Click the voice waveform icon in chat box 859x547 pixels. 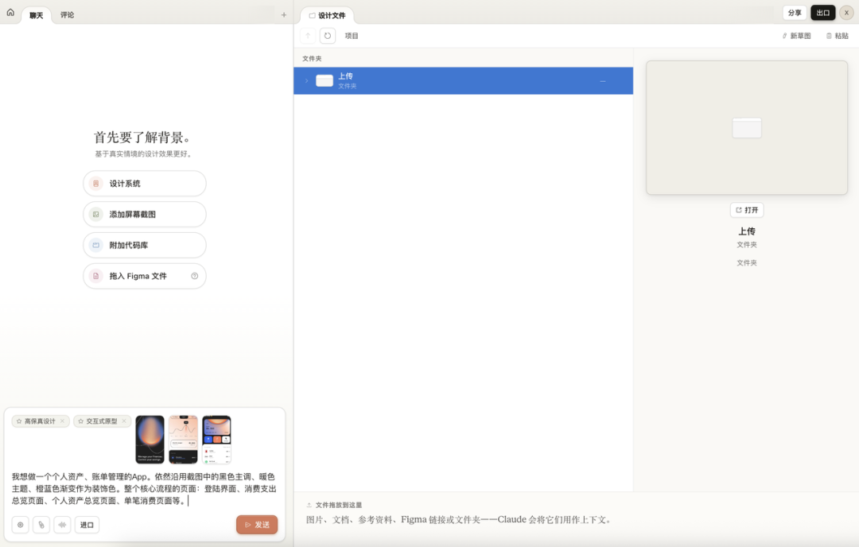(62, 525)
